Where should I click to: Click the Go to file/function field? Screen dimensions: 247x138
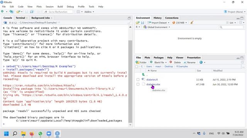click(58, 12)
